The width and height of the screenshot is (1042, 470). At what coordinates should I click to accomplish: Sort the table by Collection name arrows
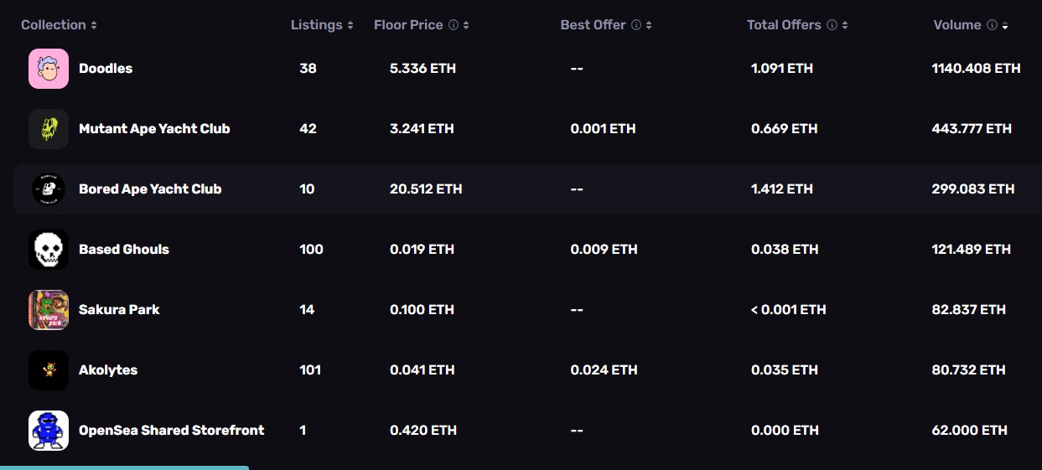pyautogui.click(x=94, y=25)
